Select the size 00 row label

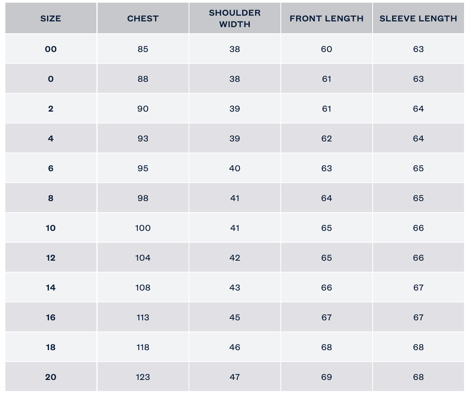coord(50,49)
